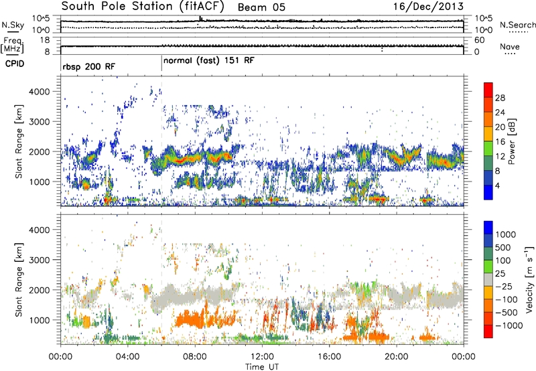Click the '12:00' time axis label

point(262,357)
